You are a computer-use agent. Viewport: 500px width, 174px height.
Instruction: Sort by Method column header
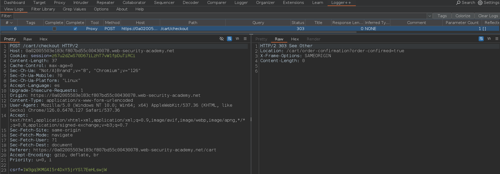point(112,23)
